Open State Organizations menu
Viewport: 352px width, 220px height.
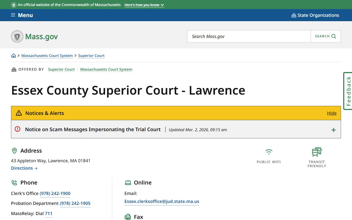tap(315, 15)
